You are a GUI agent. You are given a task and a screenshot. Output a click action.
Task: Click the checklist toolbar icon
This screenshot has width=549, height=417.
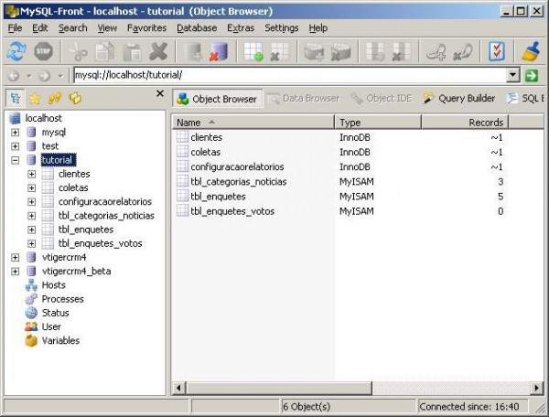(x=497, y=51)
